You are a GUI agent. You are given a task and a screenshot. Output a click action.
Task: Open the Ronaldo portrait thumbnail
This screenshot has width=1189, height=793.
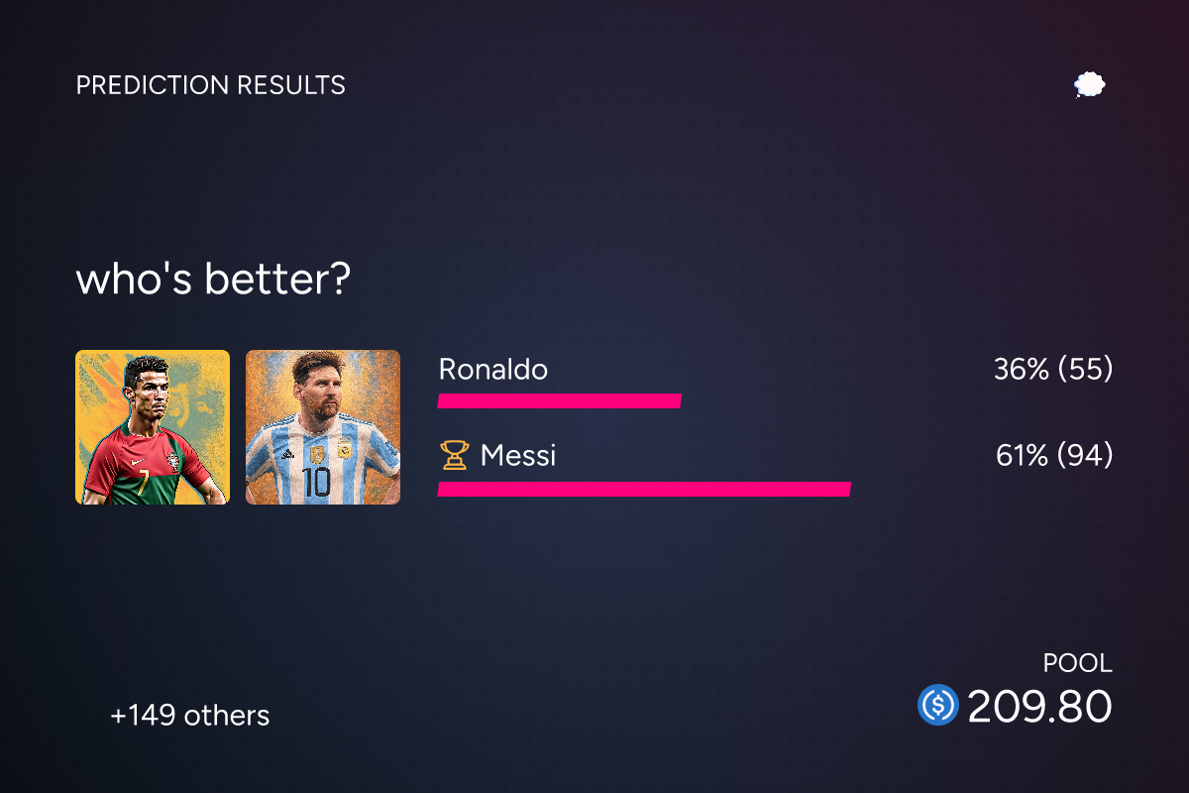click(x=153, y=427)
